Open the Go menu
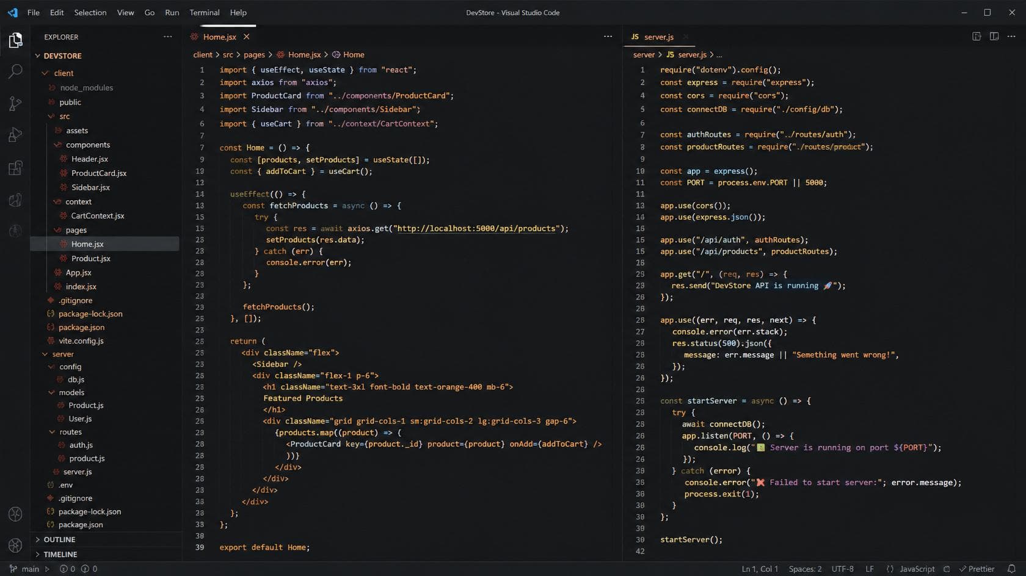This screenshot has width=1026, height=576. pyautogui.click(x=150, y=12)
